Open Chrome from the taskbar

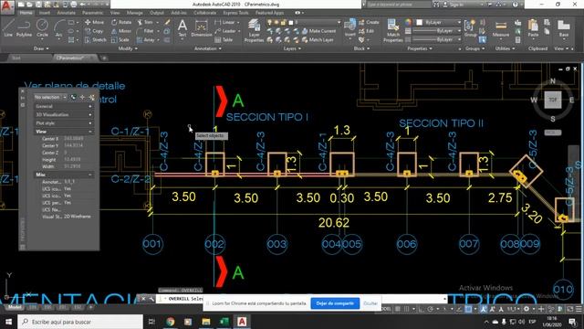(x=171, y=322)
